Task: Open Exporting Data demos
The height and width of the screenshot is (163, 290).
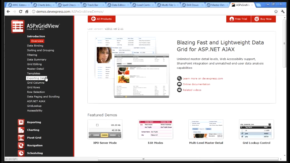Action: pos(36,78)
